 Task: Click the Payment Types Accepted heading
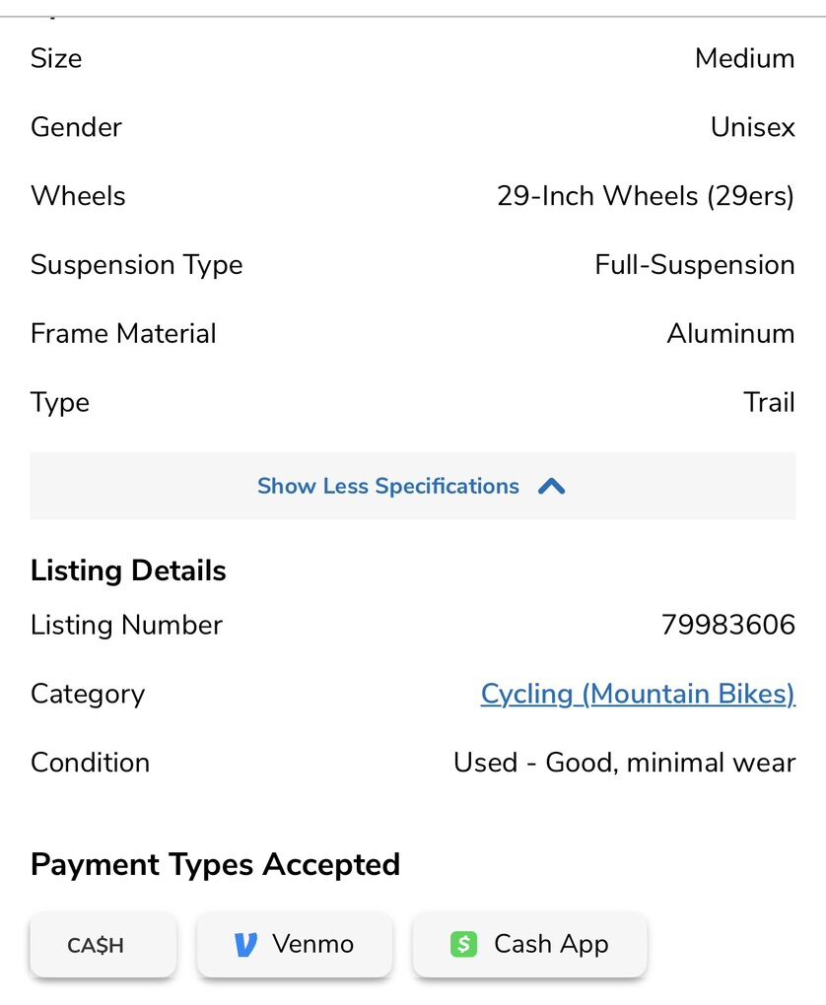[215, 864]
